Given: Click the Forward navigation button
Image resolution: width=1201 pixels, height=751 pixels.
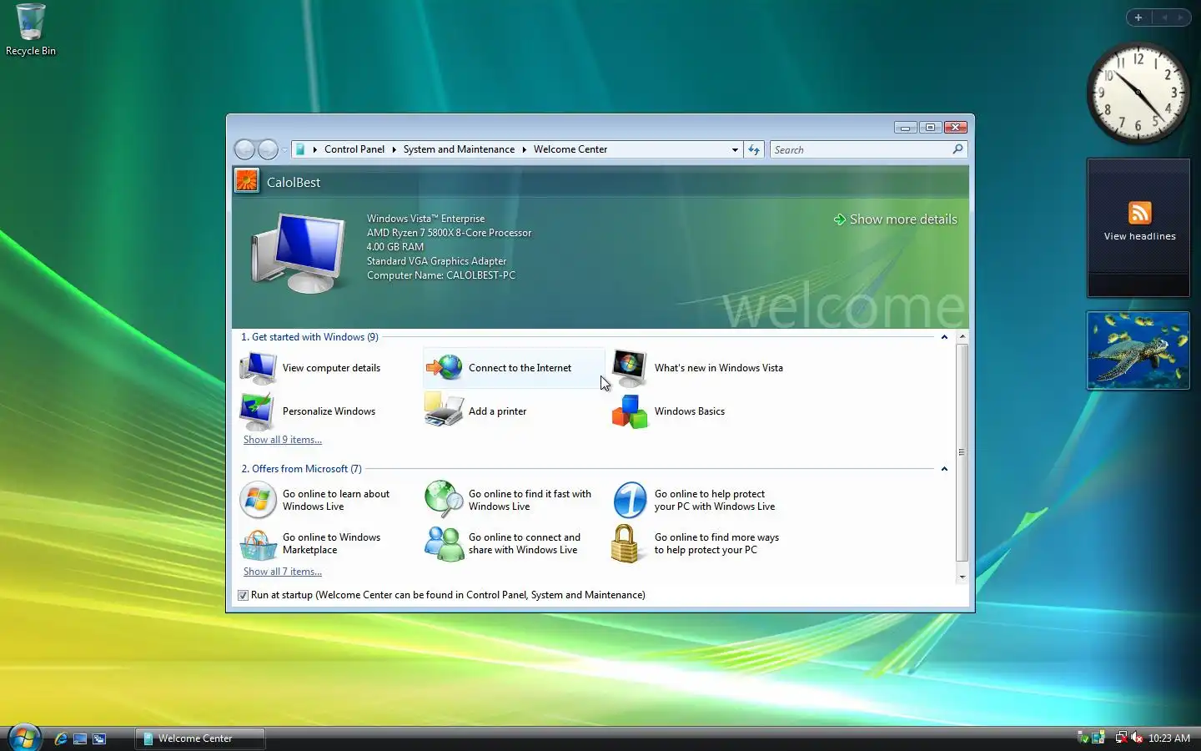Looking at the screenshot, I should point(268,149).
